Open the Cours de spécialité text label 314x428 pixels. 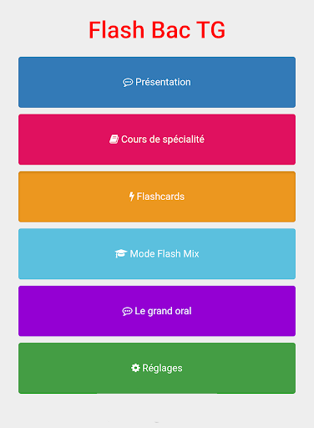point(163,140)
